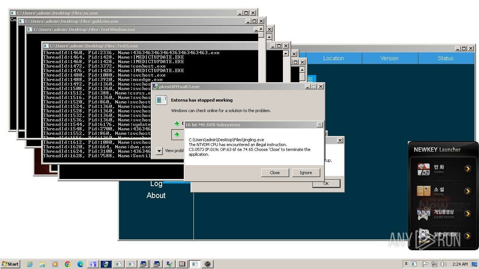The height and width of the screenshot is (269, 479).
Task: Open the Comic icon in NEWKEY Launcher
Action: tap(424, 169)
